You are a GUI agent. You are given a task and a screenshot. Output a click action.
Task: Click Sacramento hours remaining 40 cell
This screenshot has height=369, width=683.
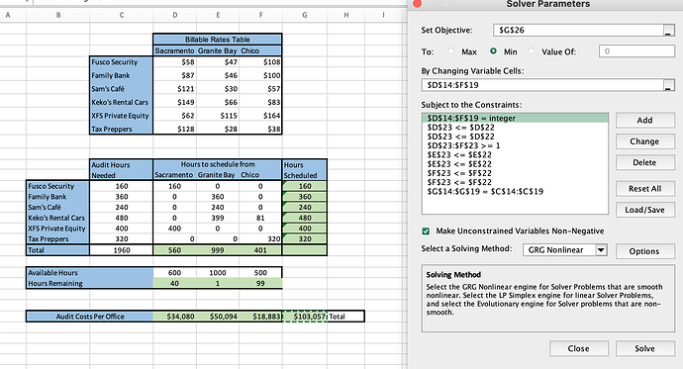click(x=174, y=283)
